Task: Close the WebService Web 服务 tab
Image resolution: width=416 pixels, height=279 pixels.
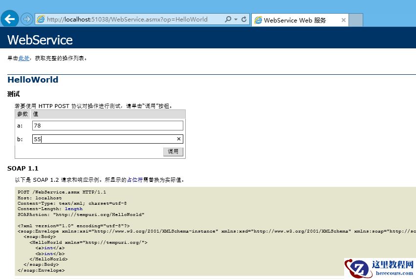Action: click(x=343, y=20)
